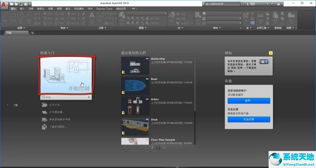Viewport: 316px width, 168px height.
Task: Switch to the 参数化 ribbon tab
Action: click(x=41, y=9)
